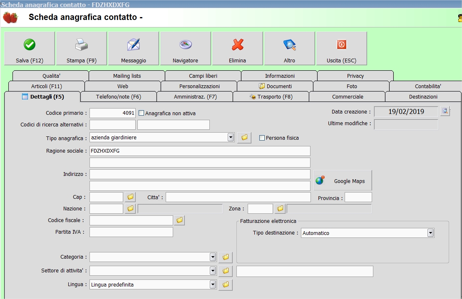Viewport: 462px width, 299px height.
Task: Open Articoli (F11) tab
Action: pyautogui.click(x=47, y=86)
